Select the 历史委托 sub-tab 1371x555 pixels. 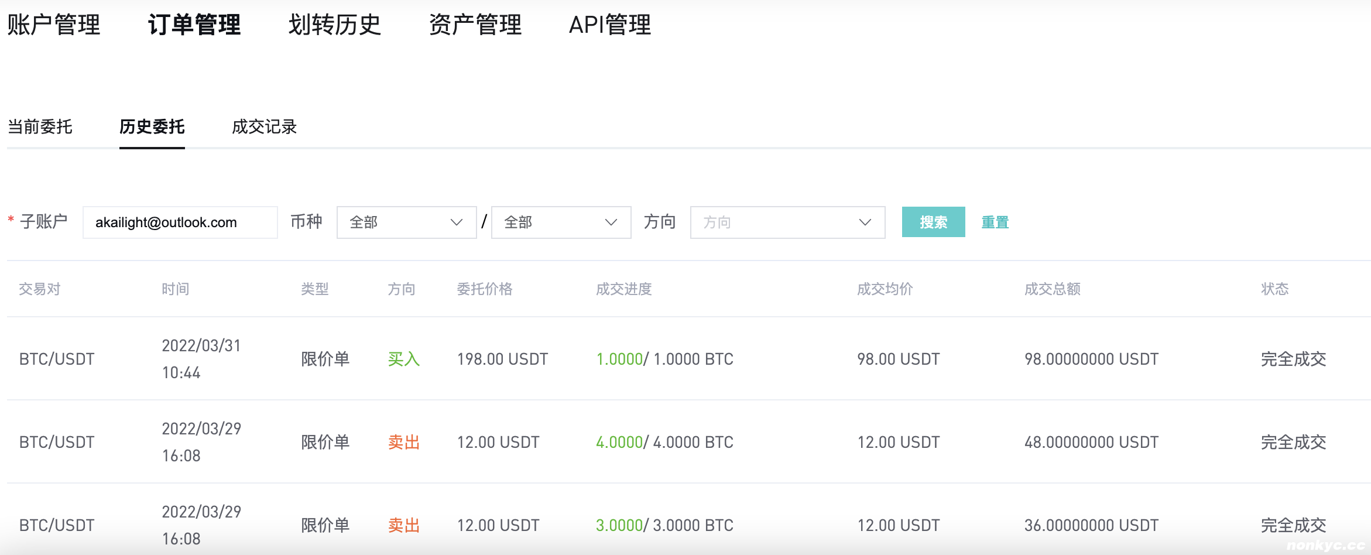click(x=152, y=126)
